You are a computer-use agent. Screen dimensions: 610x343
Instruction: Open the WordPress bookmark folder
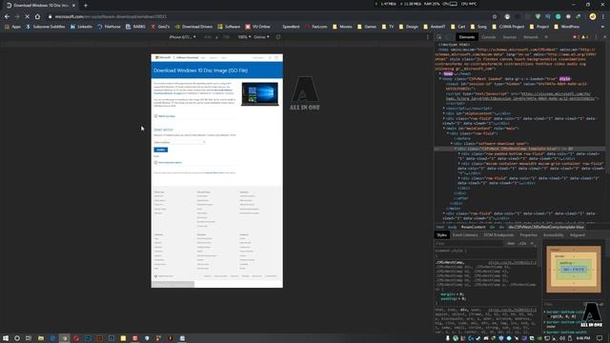point(567,27)
